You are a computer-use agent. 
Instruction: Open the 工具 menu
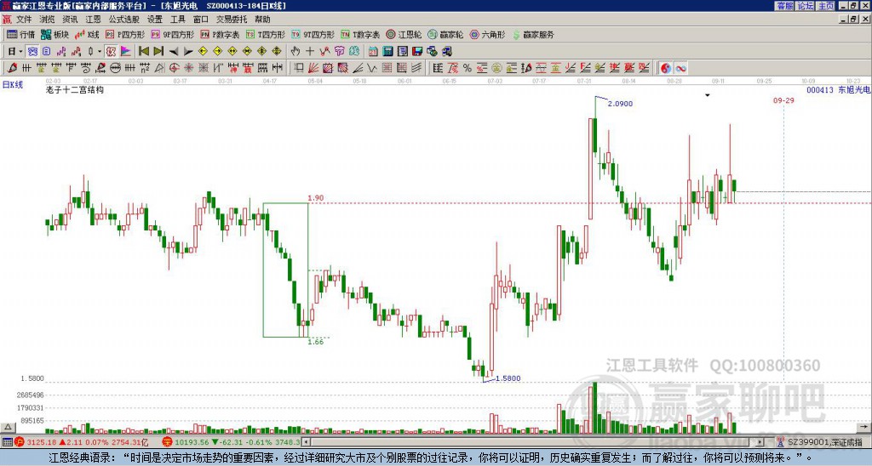pyautogui.click(x=178, y=20)
